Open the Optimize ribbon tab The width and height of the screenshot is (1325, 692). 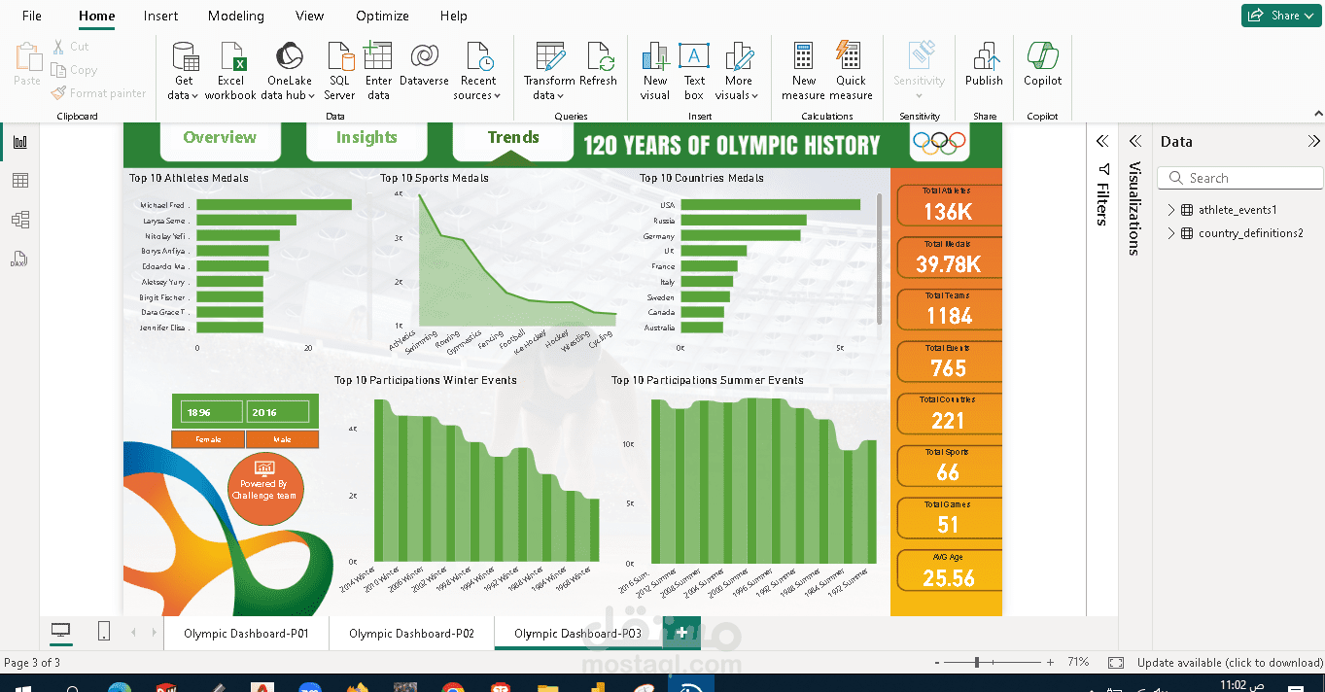[383, 16]
